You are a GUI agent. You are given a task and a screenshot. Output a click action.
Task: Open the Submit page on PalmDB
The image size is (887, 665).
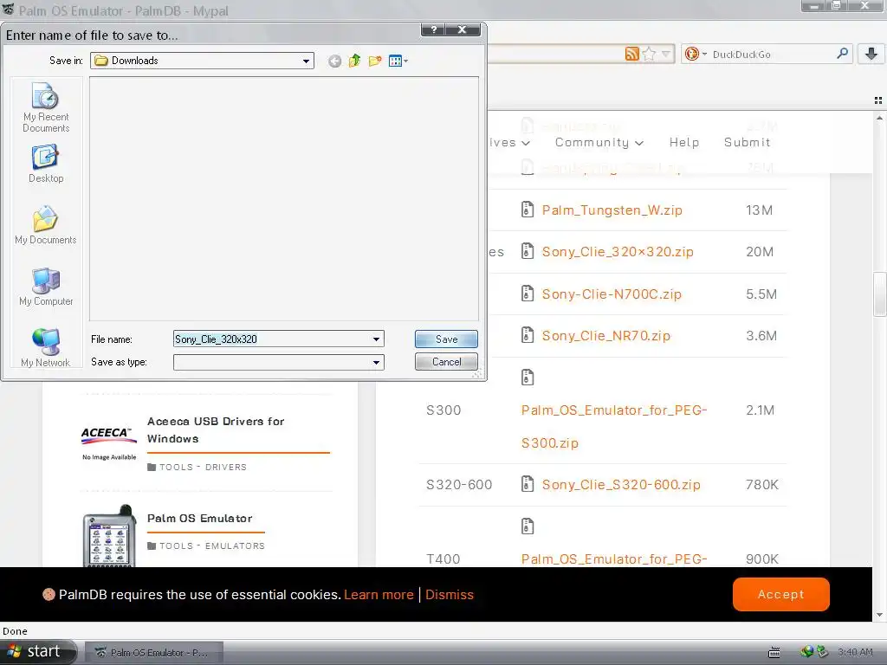747,143
